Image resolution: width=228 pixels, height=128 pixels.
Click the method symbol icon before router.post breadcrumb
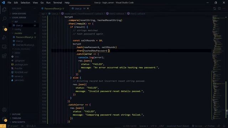click(x=62, y=14)
